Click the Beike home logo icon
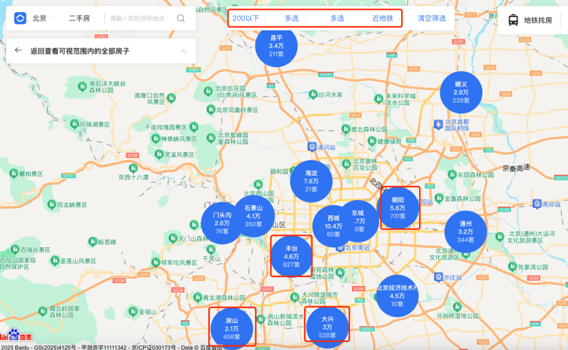Viewport: 568px width, 350px height. coord(21,18)
